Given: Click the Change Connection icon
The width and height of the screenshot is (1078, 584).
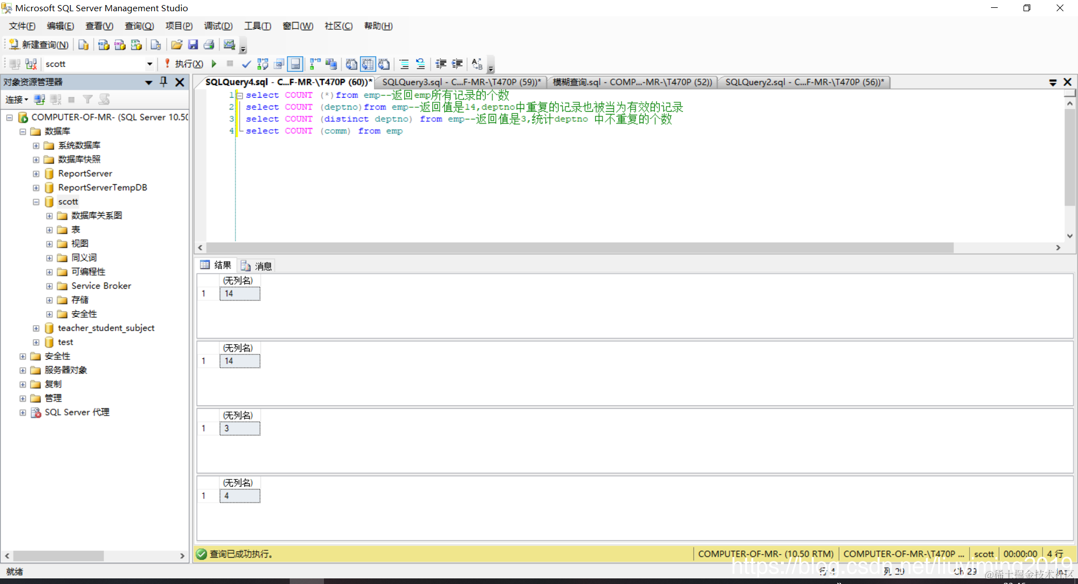Looking at the screenshot, I should click(31, 64).
